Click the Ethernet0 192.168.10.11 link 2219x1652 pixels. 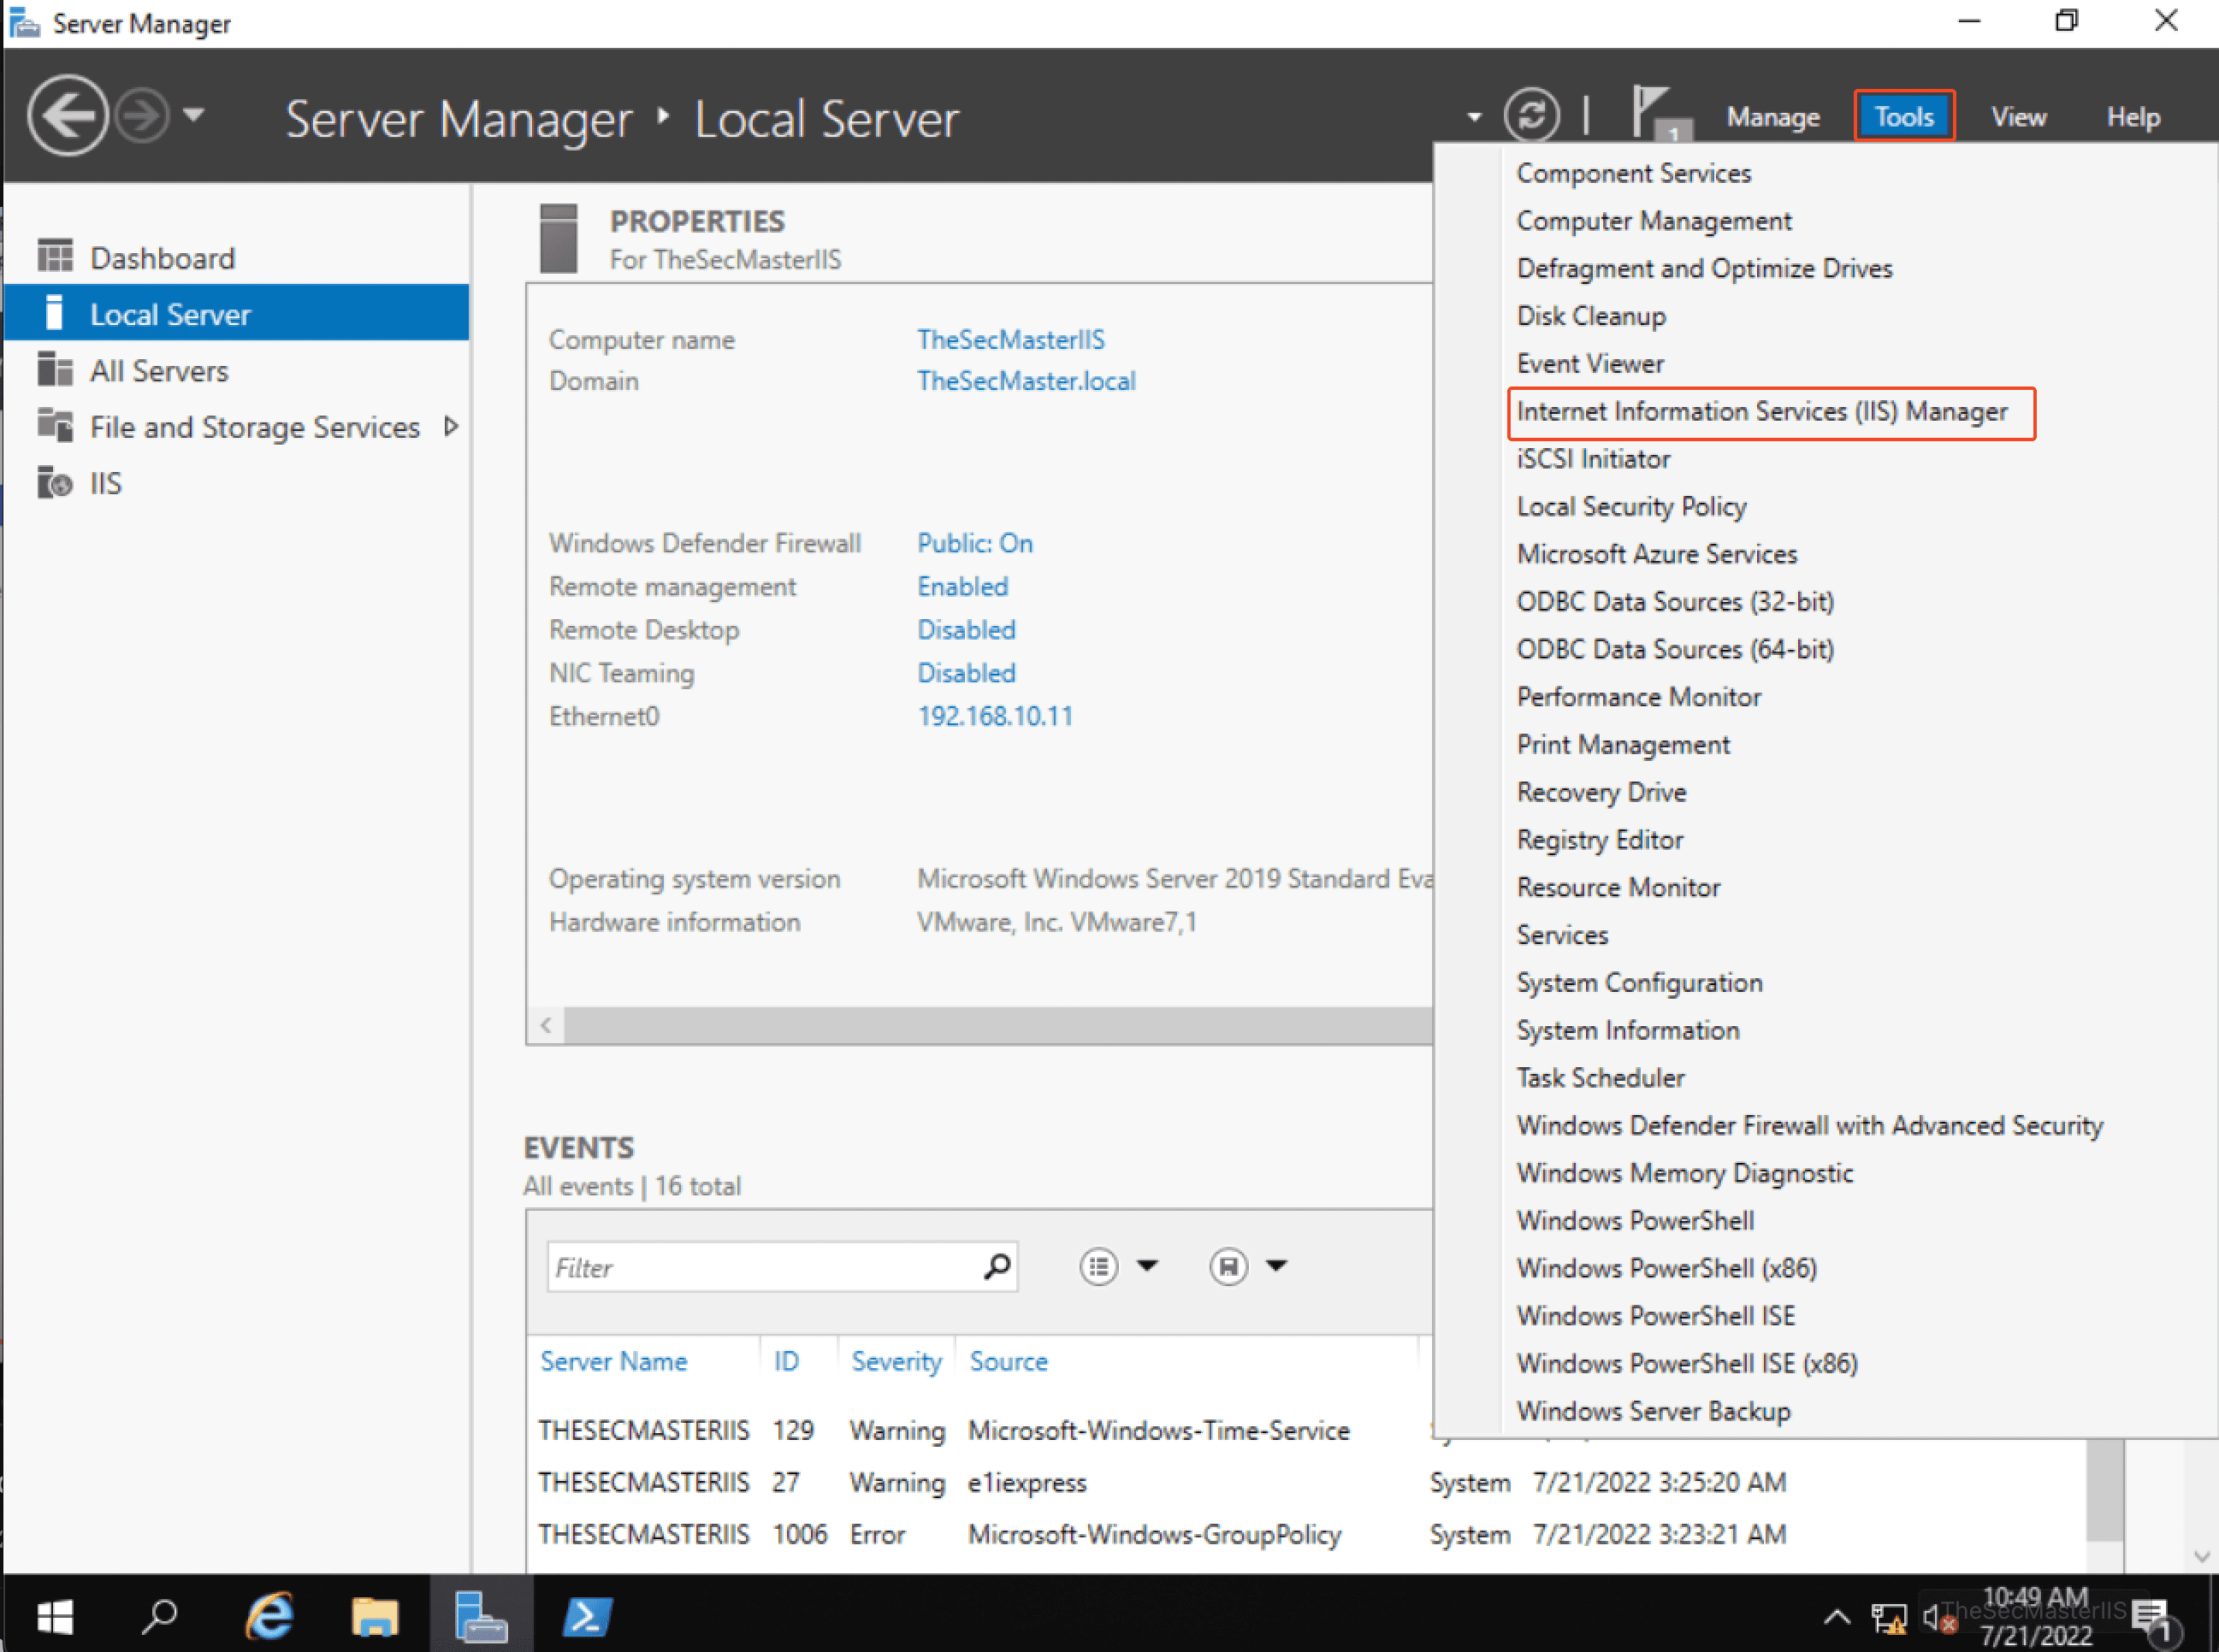(x=995, y=716)
